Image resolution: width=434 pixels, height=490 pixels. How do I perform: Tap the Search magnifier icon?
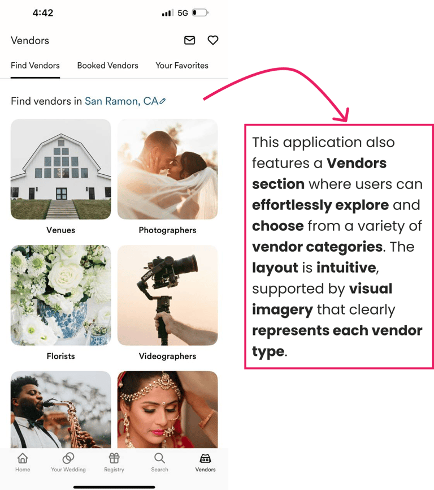[159, 458]
